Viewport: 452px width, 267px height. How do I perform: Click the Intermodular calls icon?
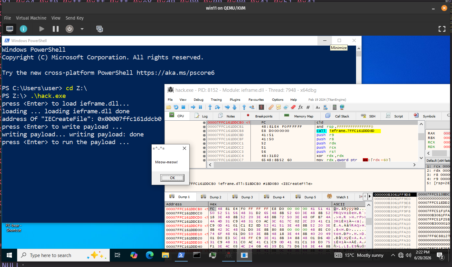click(325, 107)
